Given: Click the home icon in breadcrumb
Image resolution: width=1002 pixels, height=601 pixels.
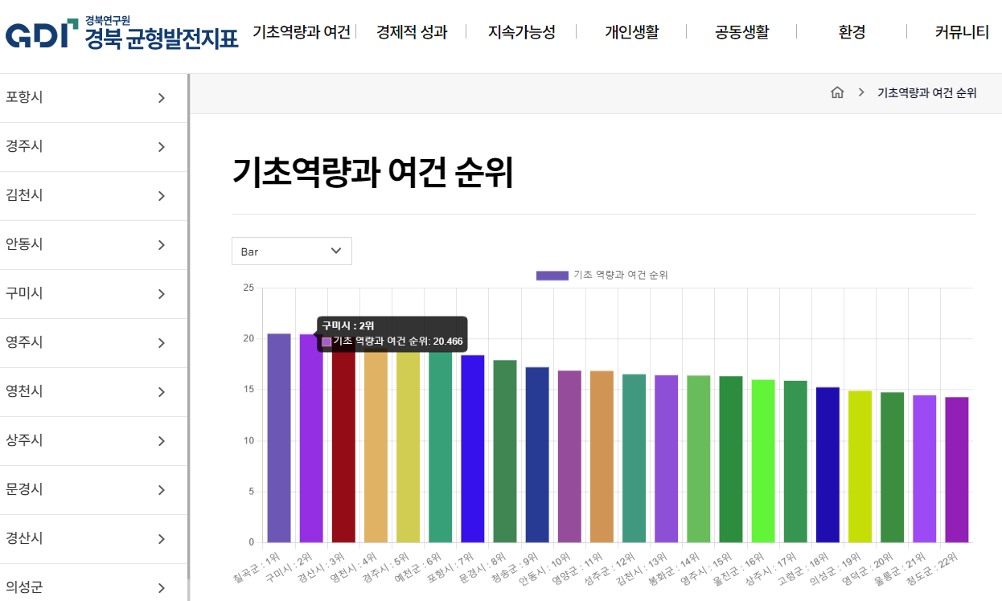Looking at the screenshot, I should click(x=837, y=92).
